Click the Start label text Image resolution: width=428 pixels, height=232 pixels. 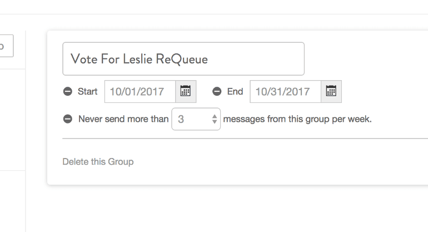pyautogui.click(x=87, y=92)
